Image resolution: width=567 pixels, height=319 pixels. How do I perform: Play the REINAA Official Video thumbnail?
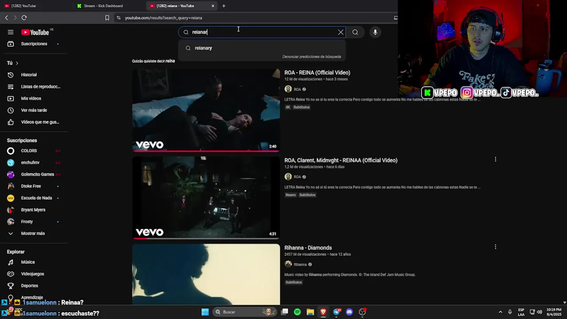click(206, 198)
